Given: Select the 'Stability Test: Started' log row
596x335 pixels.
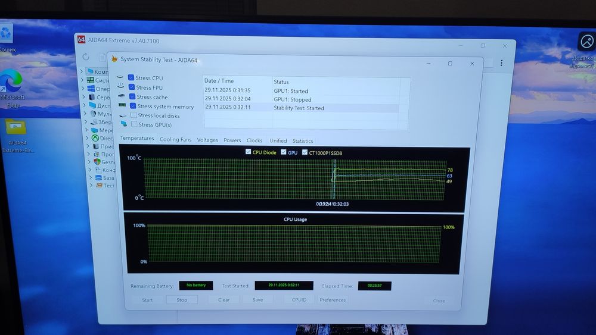Looking at the screenshot, I should 302,108.
